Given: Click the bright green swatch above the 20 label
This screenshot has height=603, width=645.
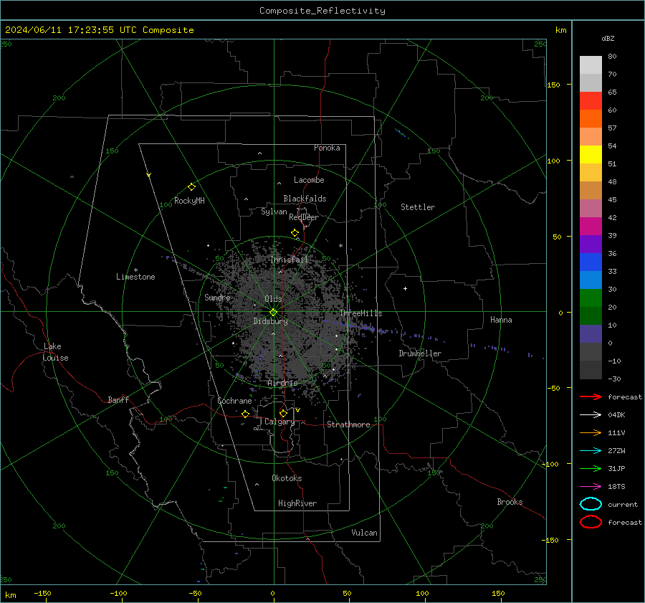Looking at the screenshot, I should [591, 298].
